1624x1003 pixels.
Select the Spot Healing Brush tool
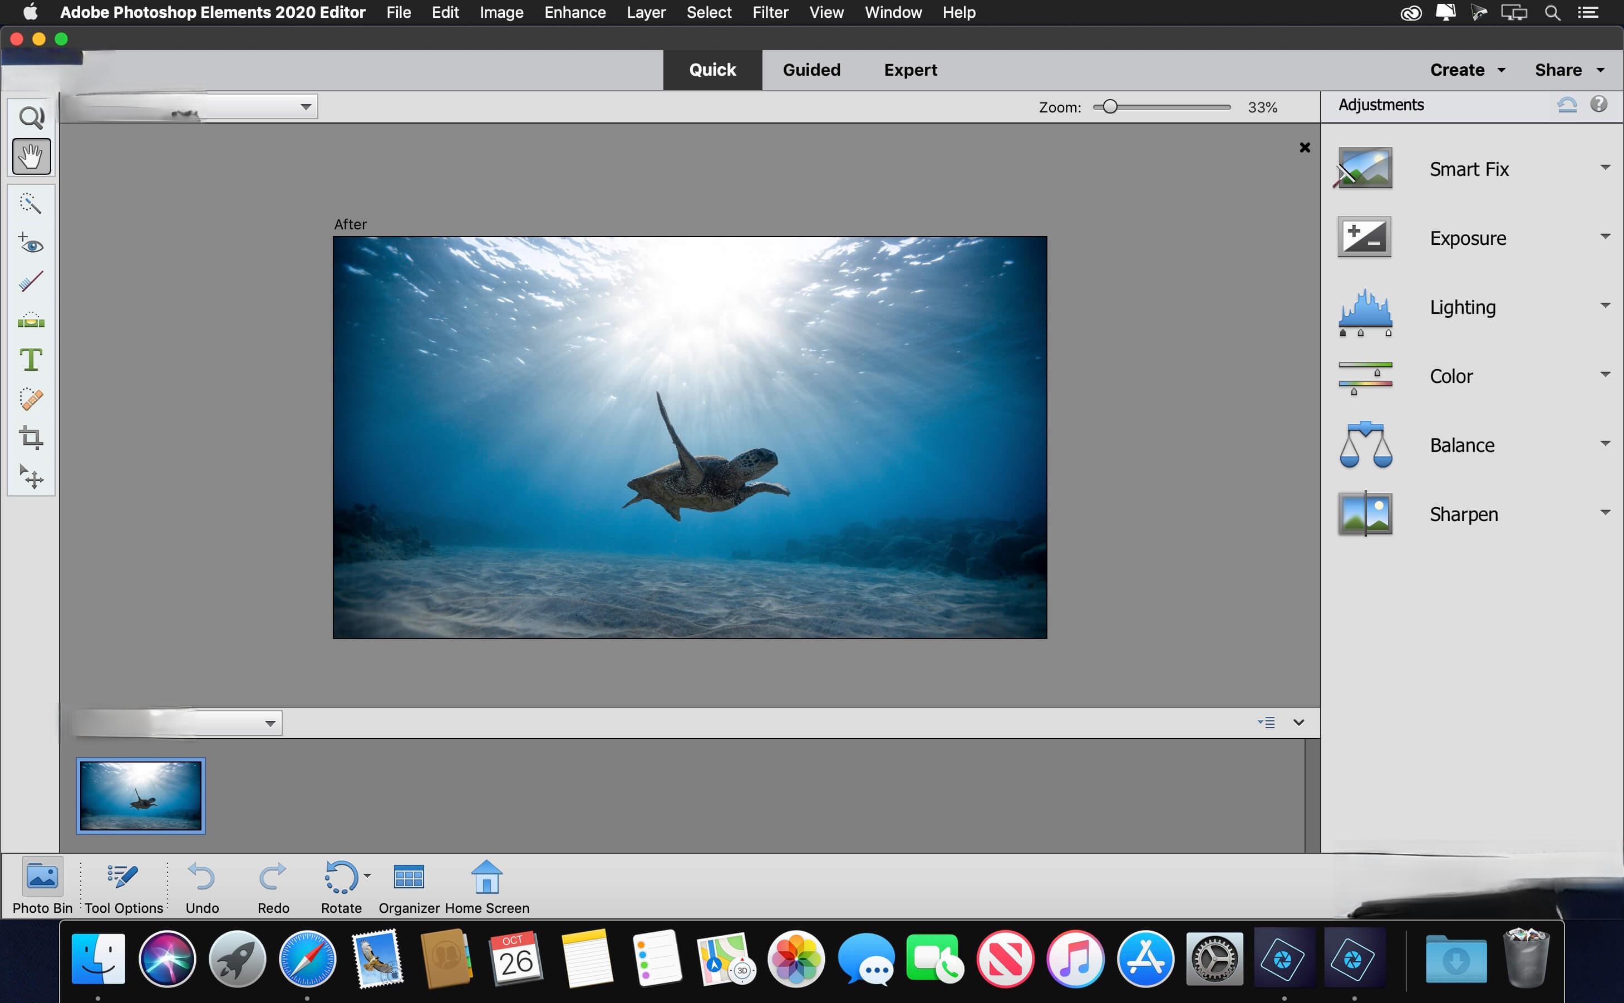click(31, 399)
